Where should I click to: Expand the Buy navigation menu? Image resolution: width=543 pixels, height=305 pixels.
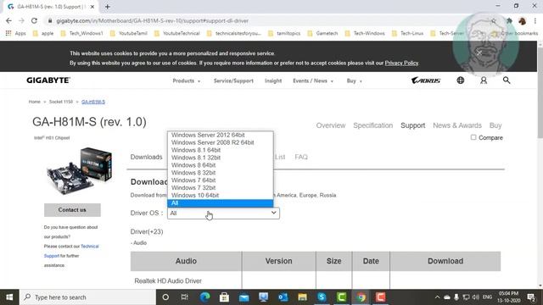click(x=355, y=80)
